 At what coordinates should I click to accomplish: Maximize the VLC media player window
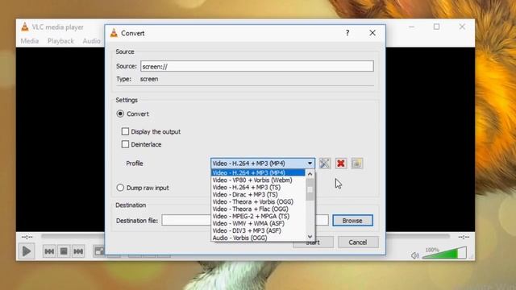[x=436, y=27]
